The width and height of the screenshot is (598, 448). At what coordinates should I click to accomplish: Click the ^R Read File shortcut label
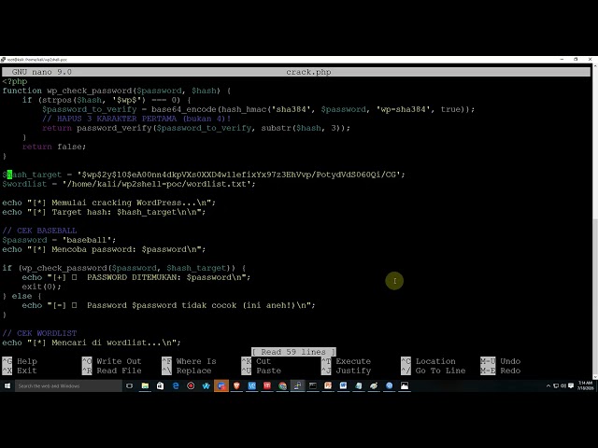[x=112, y=371]
